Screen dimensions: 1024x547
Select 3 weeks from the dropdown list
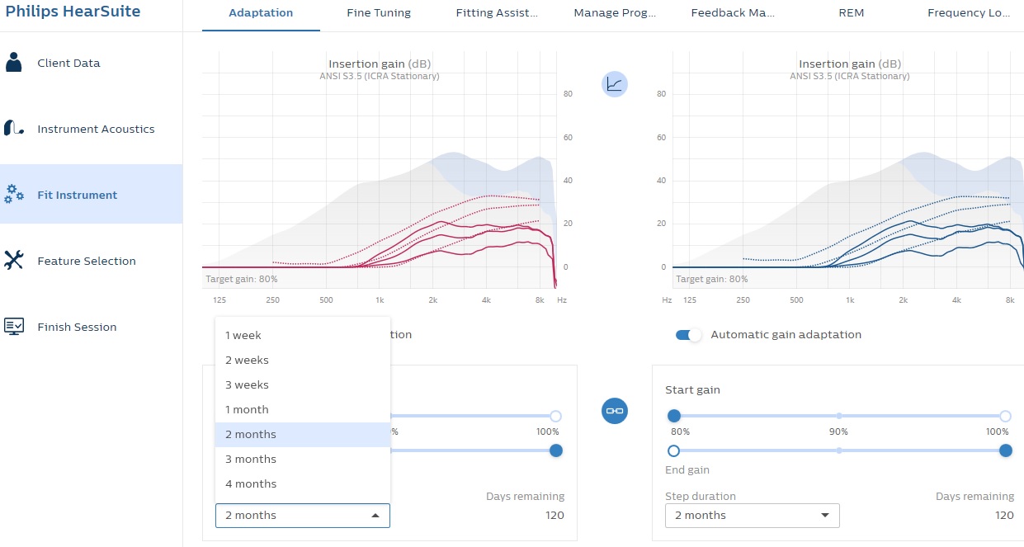[302, 384]
